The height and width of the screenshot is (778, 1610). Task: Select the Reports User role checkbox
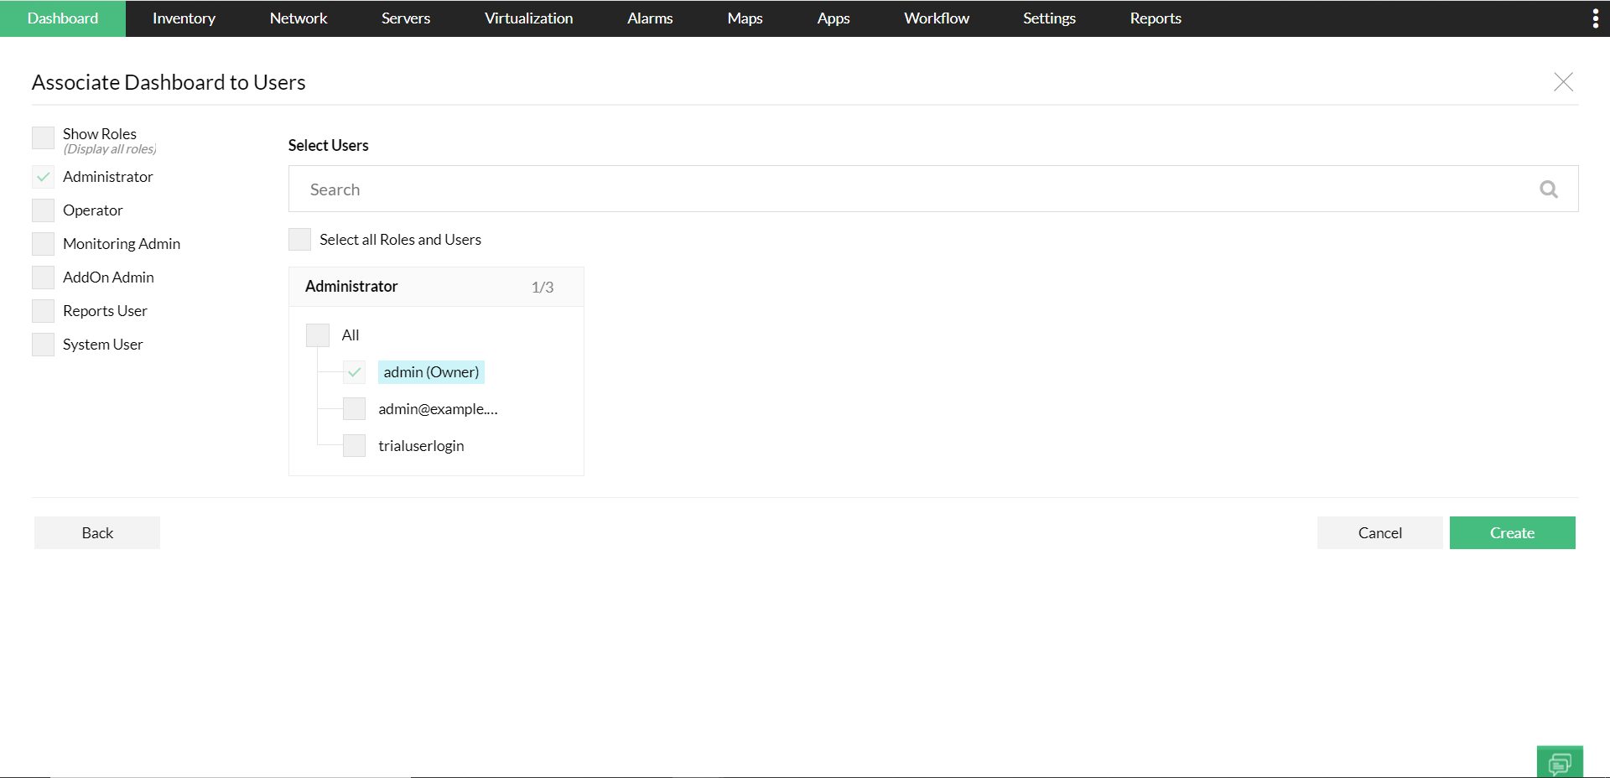pyautogui.click(x=43, y=311)
